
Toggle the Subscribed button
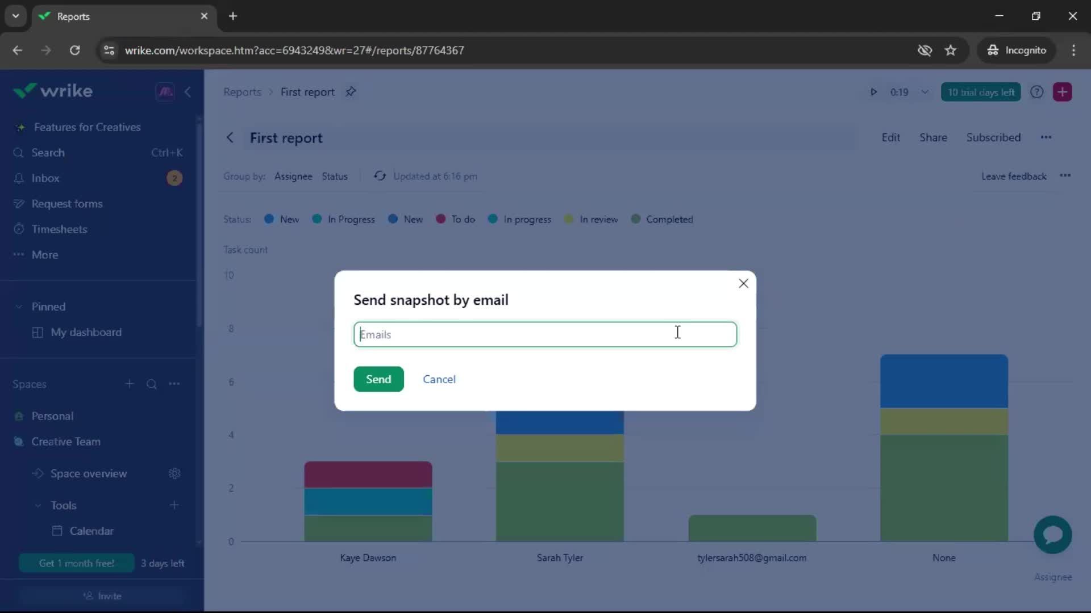pos(993,137)
